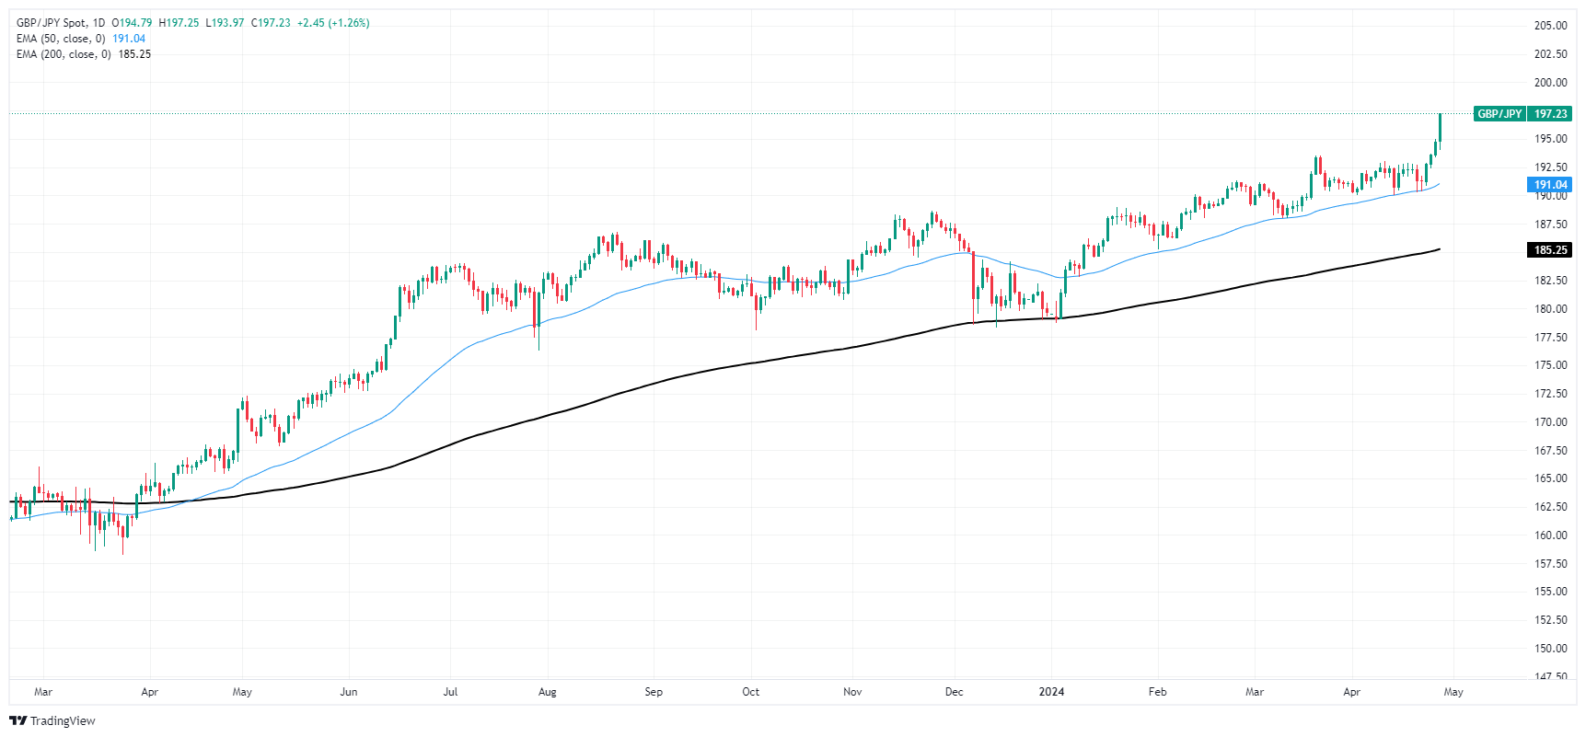1586x737 pixels.
Task: Click the Aug label on time axis
Action: coord(548,692)
